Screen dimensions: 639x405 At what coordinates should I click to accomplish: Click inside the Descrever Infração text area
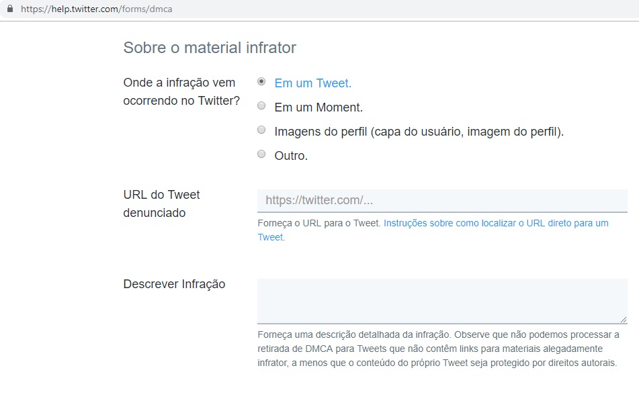click(x=441, y=301)
